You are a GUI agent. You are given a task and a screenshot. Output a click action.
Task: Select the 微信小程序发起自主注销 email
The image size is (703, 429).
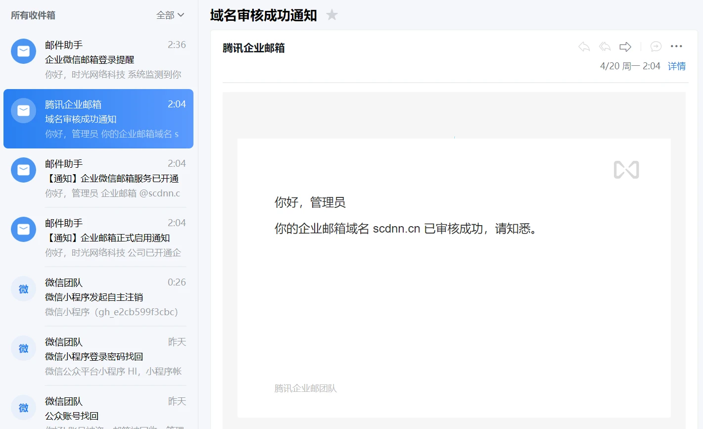[x=99, y=297]
